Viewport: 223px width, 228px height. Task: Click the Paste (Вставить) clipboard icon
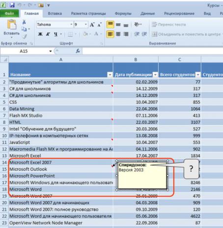pyautogui.click(x=12, y=25)
